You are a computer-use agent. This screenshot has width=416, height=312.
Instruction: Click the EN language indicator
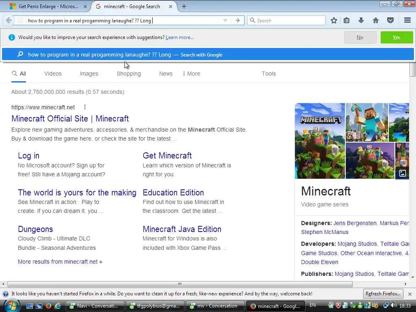click(x=312, y=305)
